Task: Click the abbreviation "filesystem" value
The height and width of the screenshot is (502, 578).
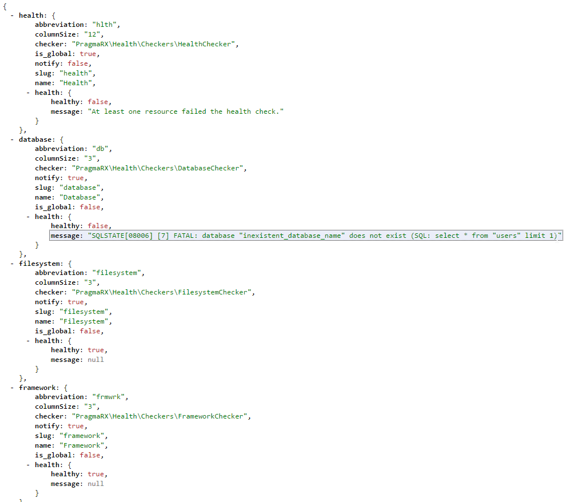Action: 117,273
